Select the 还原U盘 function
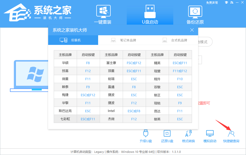Image resolution: width=246 pixels, height=155 pixels. tap(167, 136)
